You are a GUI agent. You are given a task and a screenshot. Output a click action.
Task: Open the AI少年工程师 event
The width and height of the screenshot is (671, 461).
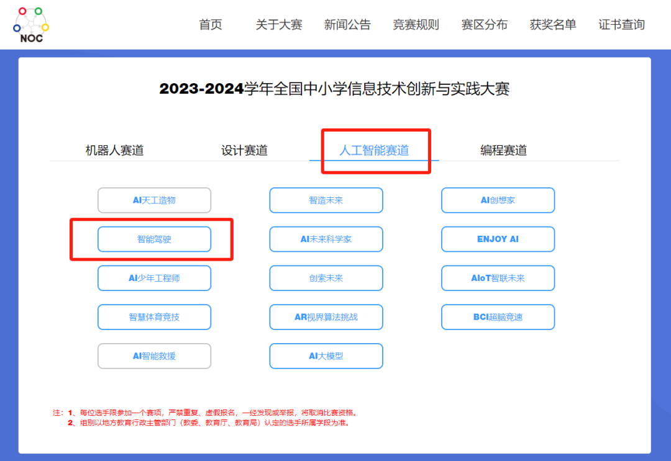(x=154, y=278)
